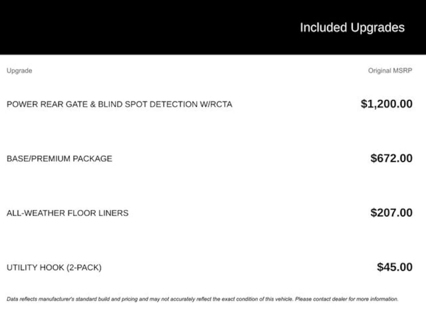Select the $207.00 price
426x319 pixels.
point(391,213)
